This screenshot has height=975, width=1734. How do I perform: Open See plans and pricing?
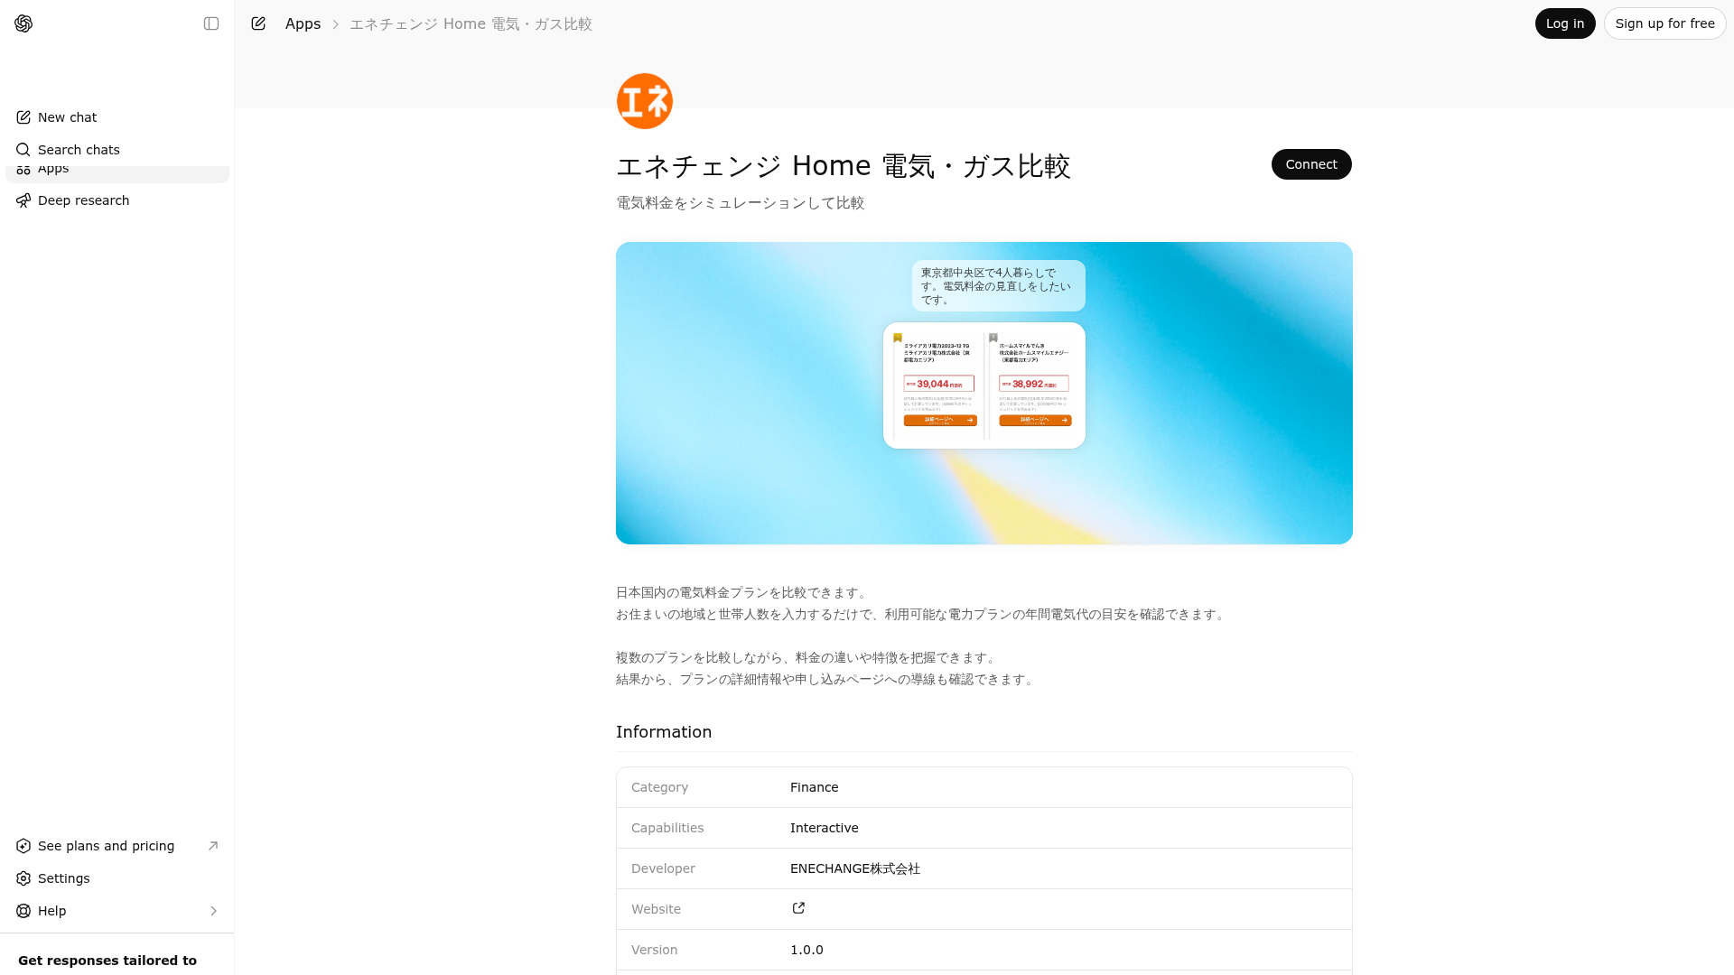tap(117, 846)
